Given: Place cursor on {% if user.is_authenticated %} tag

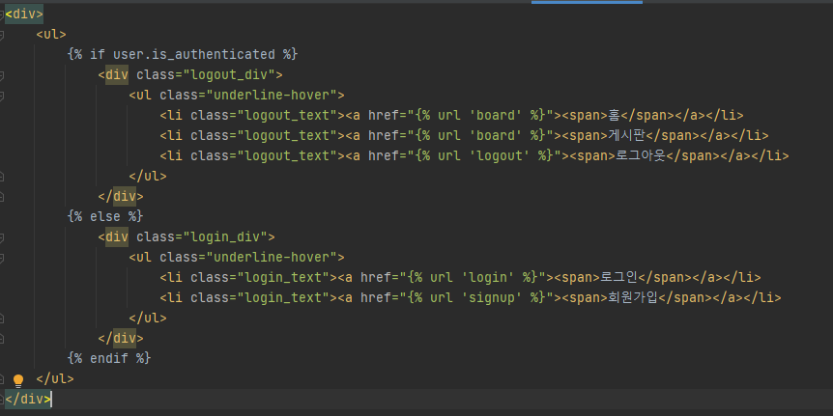Looking at the screenshot, I should click(x=183, y=55).
